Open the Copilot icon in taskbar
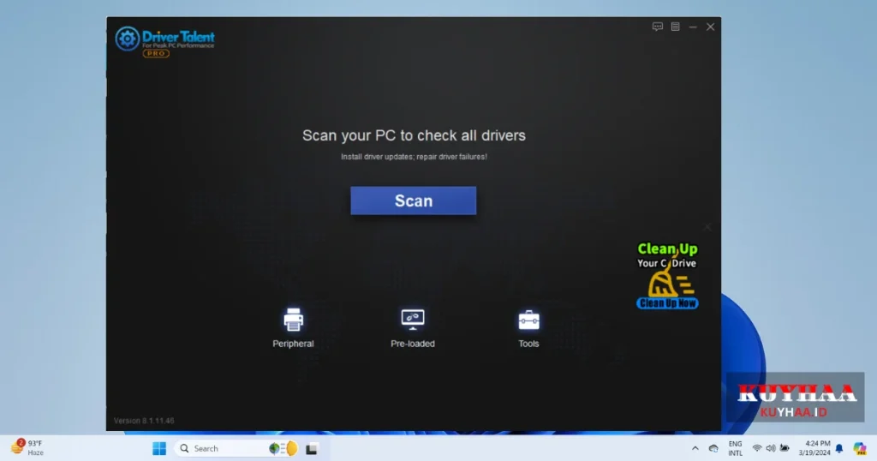 (x=860, y=448)
